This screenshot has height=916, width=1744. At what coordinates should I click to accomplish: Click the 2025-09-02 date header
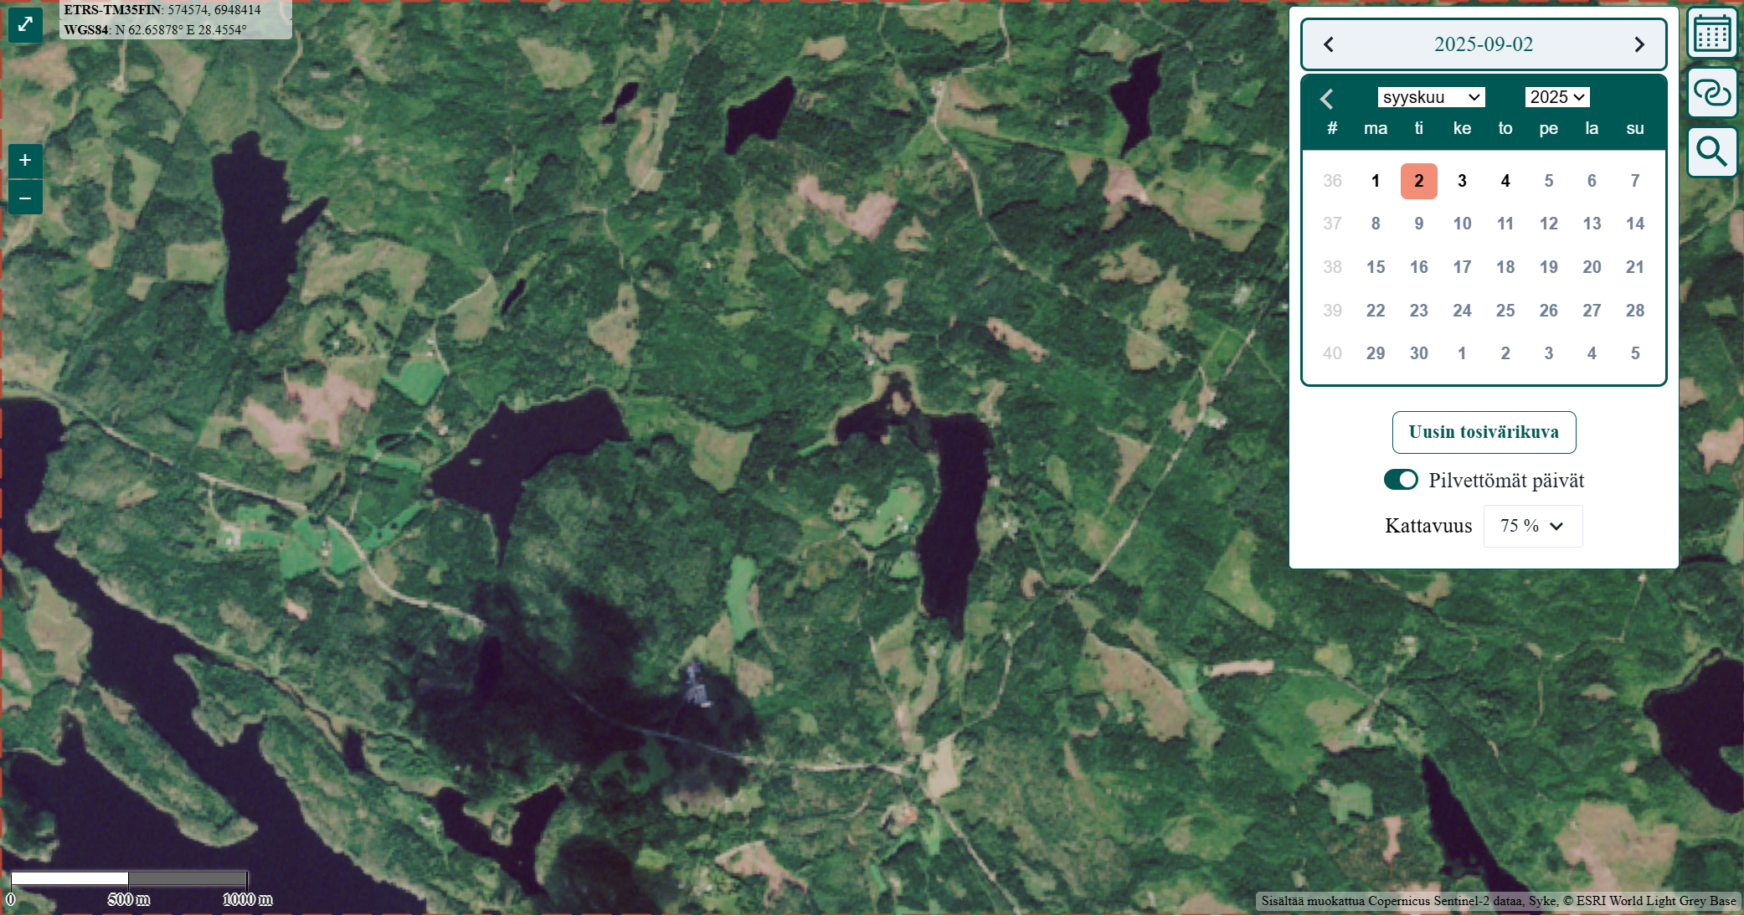click(x=1484, y=44)
